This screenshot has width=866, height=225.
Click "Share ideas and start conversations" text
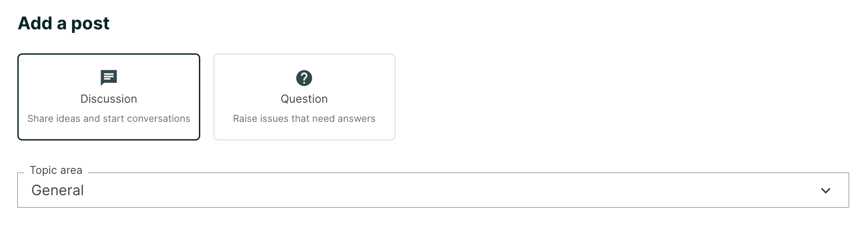[x=109, y=119]
